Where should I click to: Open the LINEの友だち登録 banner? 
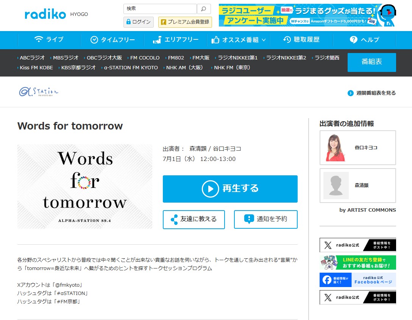pyautogui.click(x=357, y=262)
